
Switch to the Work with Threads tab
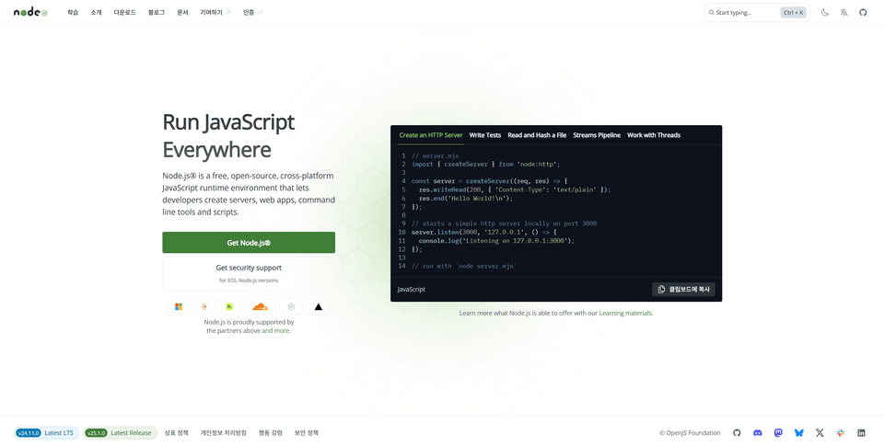[654, 135]
